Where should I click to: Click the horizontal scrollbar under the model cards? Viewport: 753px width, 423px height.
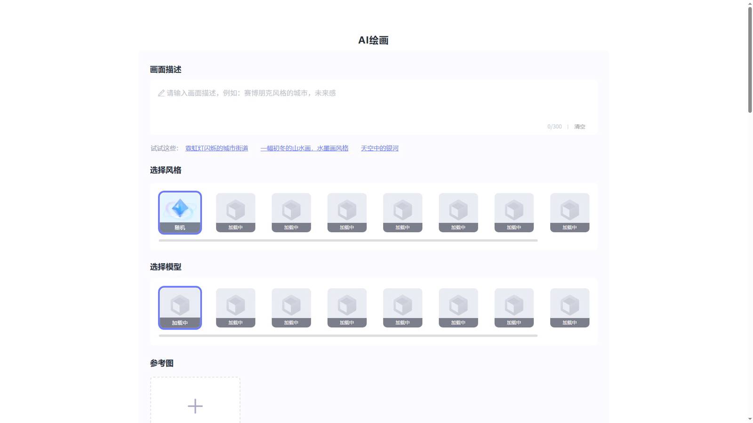coord(348,336)
